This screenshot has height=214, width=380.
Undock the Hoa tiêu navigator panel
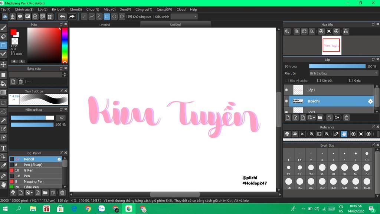pos(373,24)
